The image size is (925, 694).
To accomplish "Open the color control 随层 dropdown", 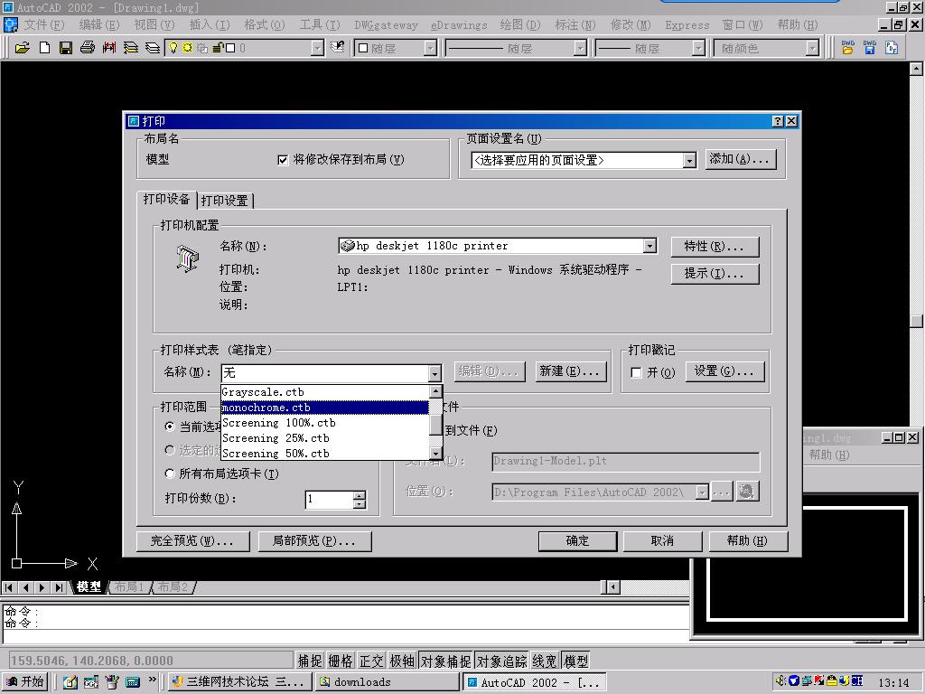I will (431, 49).
